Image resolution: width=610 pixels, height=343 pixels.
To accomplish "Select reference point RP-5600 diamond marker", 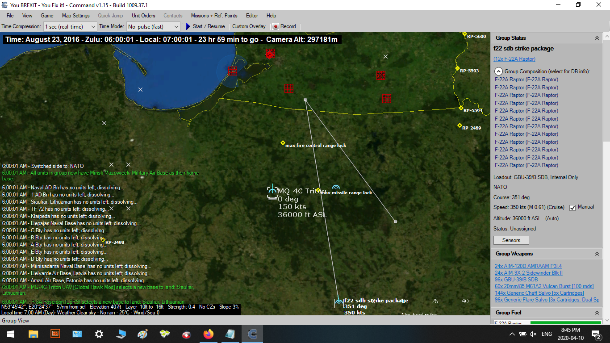I will coord(464,34).
